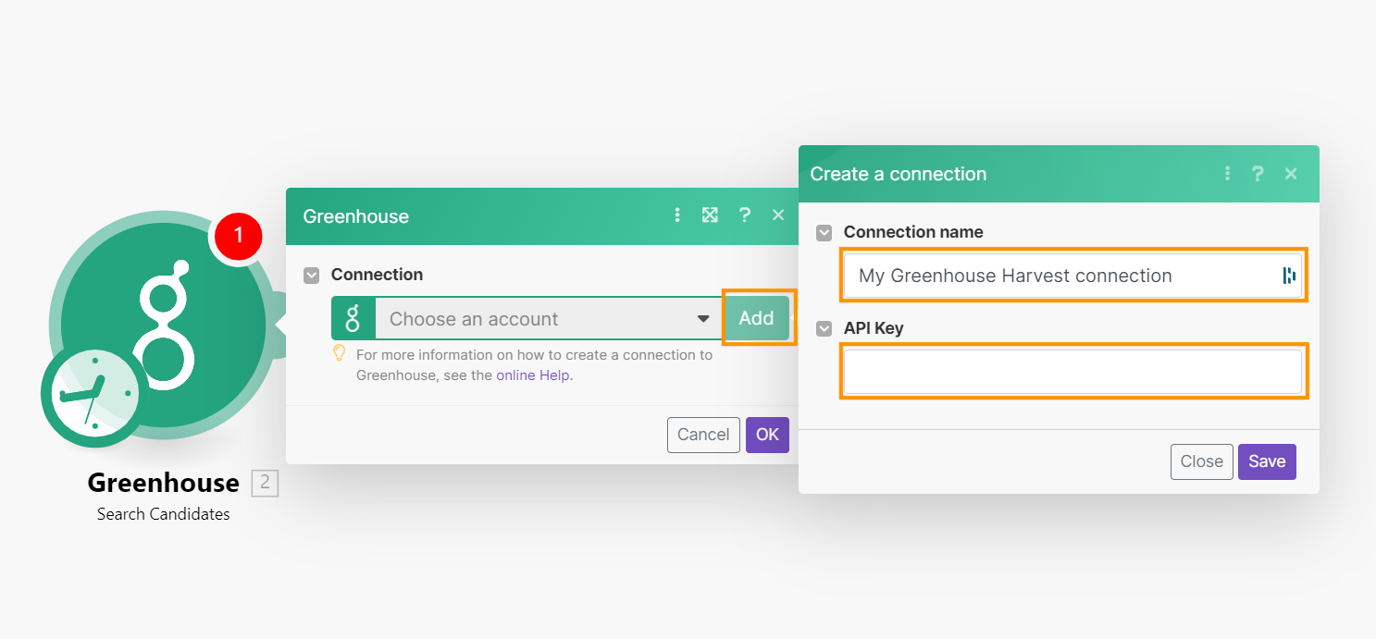Image resolution: width=1376 pixels, height=639 pixels.
Task: Click the Add connection button
Action: pos(756,318)
